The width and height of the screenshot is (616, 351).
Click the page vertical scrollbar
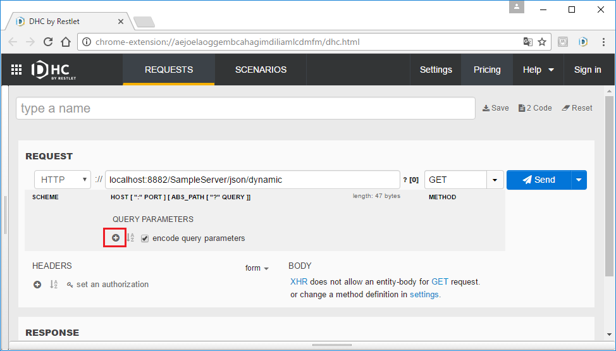(x=609, y=185)
